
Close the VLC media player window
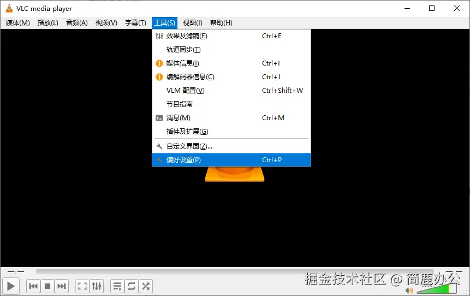point(457,8)
